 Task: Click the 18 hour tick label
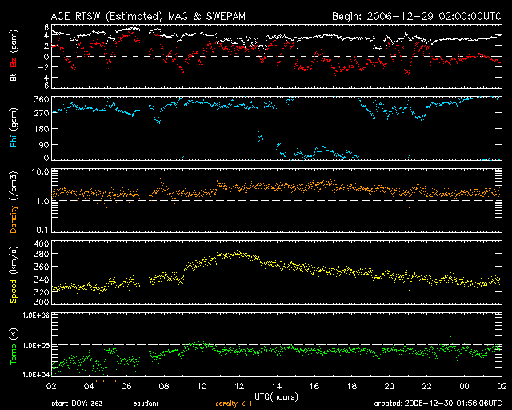351,386
